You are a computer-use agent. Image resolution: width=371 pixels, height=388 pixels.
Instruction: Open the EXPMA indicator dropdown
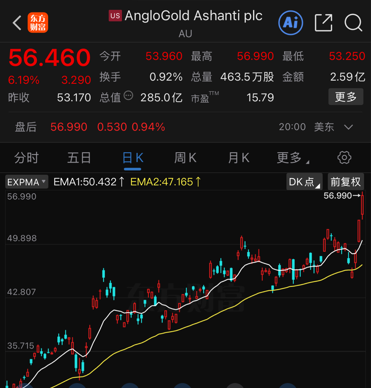coord(27,182)
